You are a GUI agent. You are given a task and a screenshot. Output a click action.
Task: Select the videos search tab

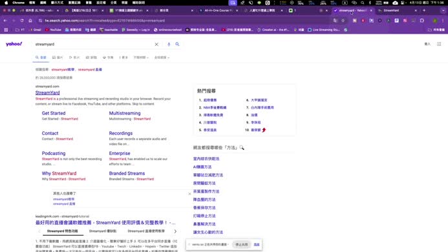pyautogui.click(x=74, y=58)
